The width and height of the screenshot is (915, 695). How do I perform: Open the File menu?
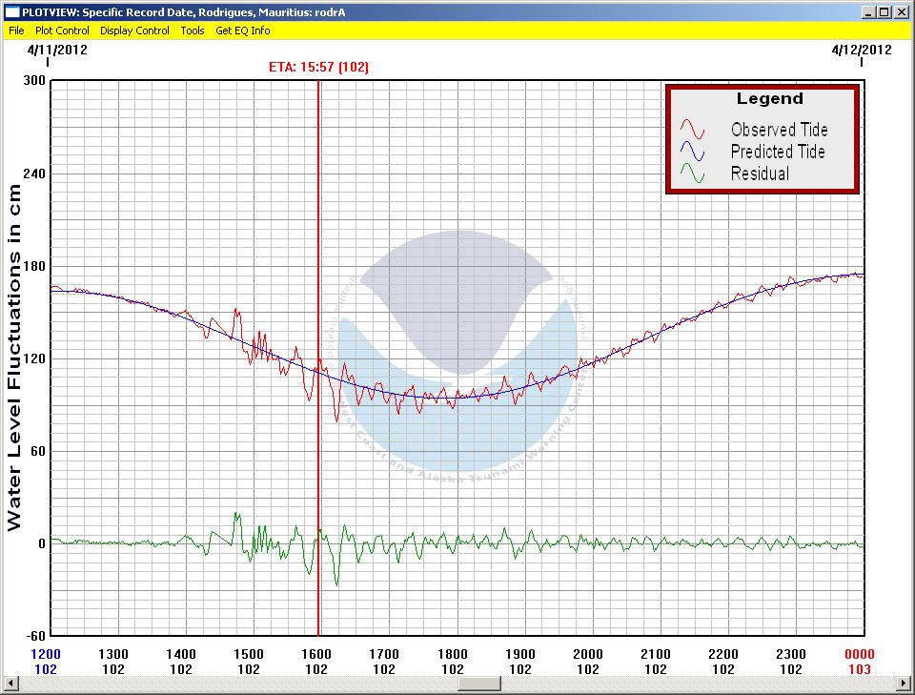(16, 31)
